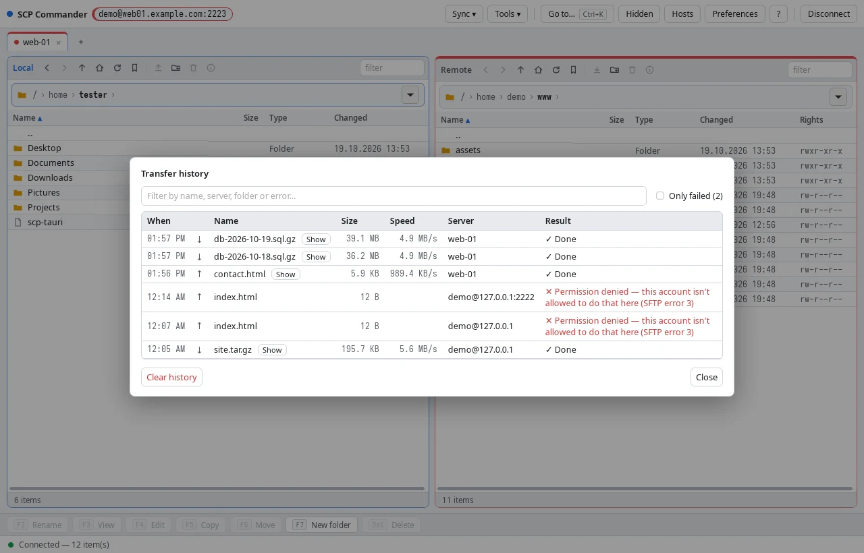Enable the Only failed checkbox
The image size is (864, 553).
point(660,196)
